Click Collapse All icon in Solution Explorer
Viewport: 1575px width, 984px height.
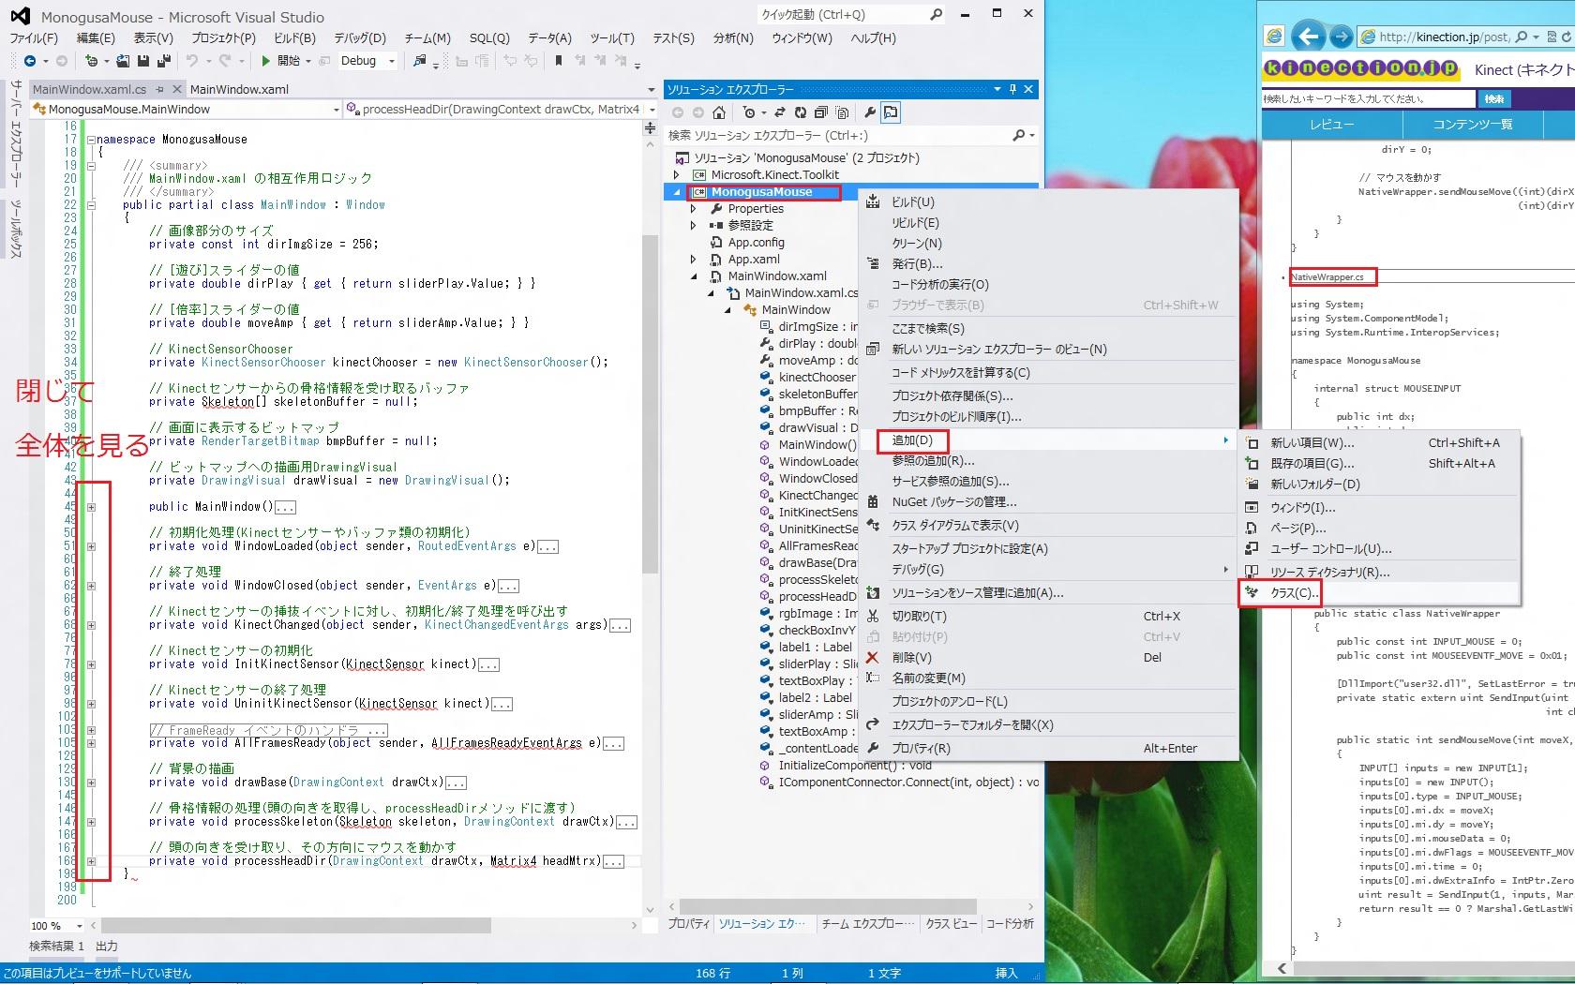tap(821, 112)
